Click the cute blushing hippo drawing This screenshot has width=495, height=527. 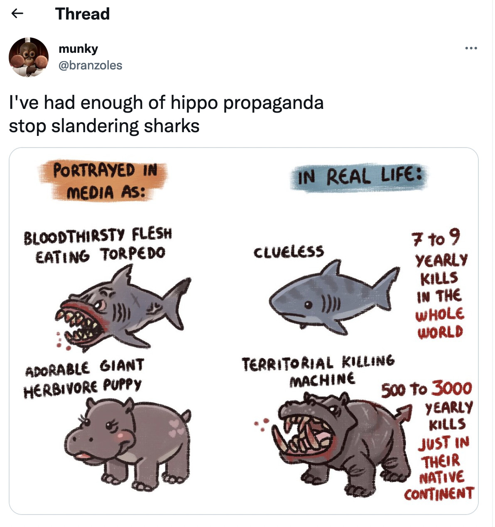127,443
